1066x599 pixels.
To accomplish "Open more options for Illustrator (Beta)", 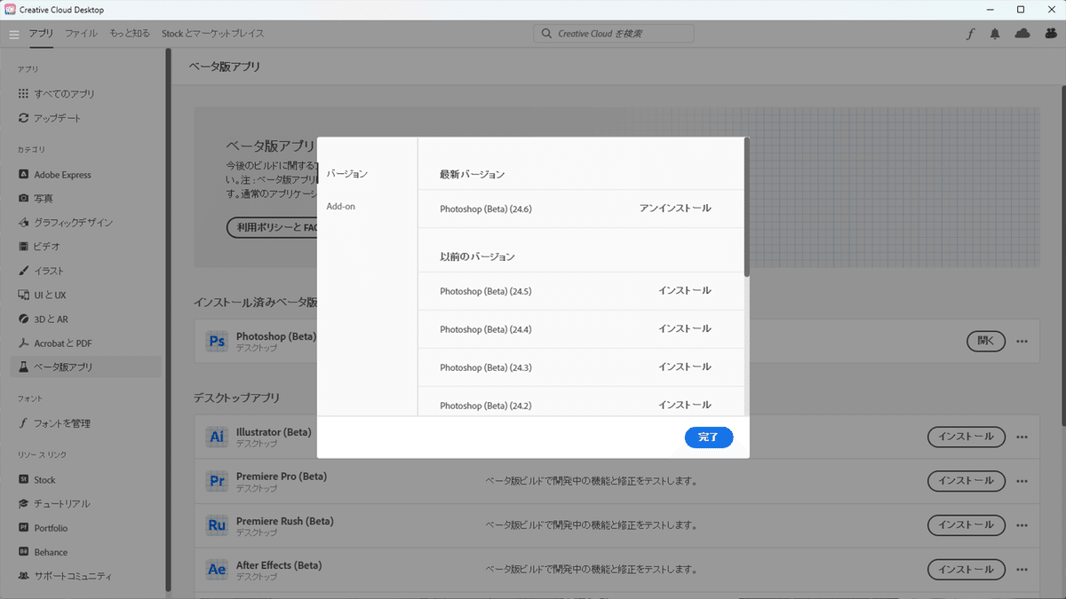I will coord(1022,437).
